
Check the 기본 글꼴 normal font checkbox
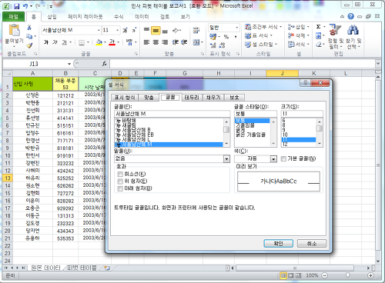tap(283, 158)
